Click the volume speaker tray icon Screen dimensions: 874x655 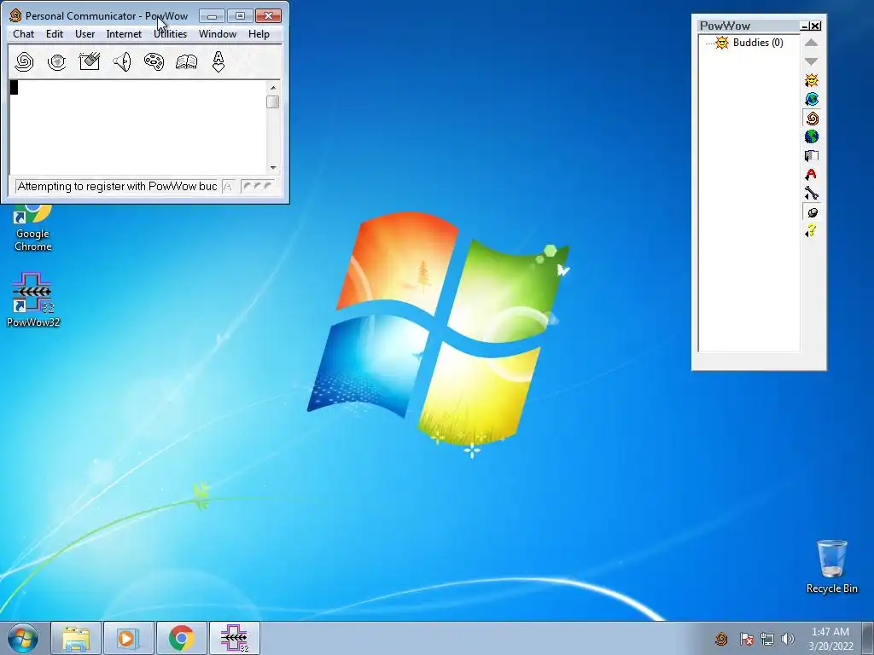[x=788, y=639]
